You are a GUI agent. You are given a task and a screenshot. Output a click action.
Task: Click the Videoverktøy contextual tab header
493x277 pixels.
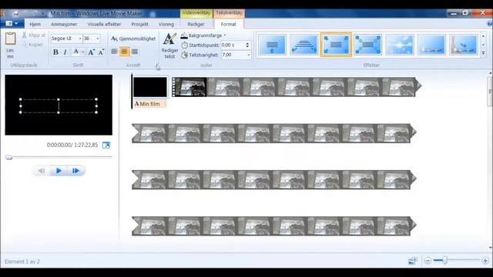tap(196, 13)
